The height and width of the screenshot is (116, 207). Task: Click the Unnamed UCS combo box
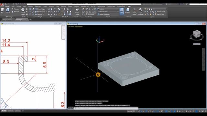(91, 14)
